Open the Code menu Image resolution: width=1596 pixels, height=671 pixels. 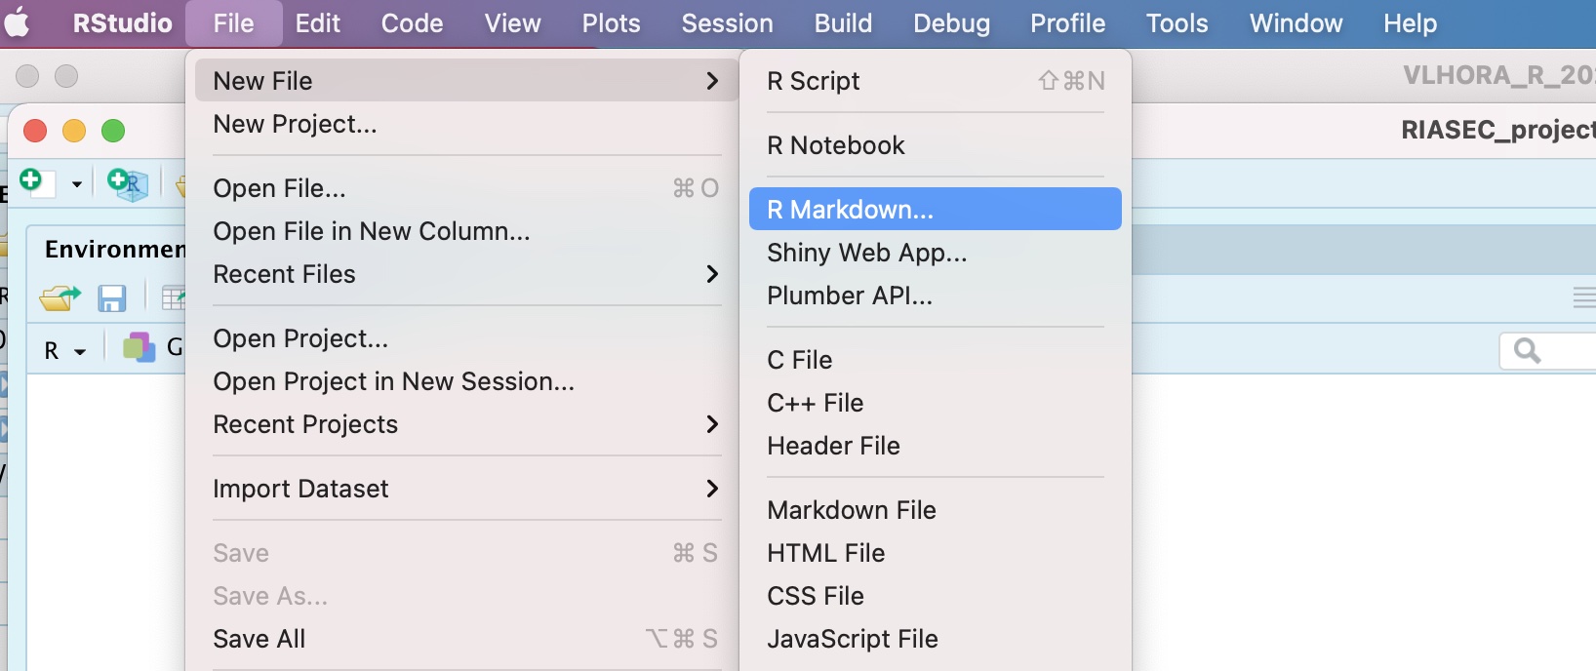point(413,22)
